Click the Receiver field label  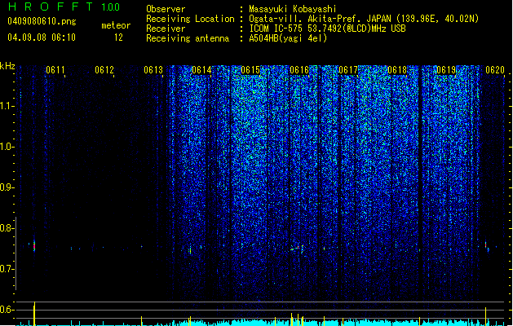click(166, 29)
